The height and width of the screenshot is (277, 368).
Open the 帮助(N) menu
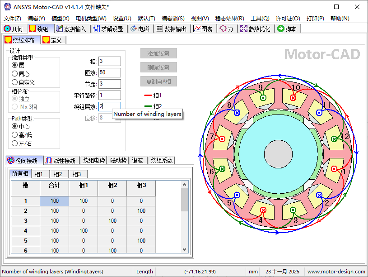click(340, 19)
